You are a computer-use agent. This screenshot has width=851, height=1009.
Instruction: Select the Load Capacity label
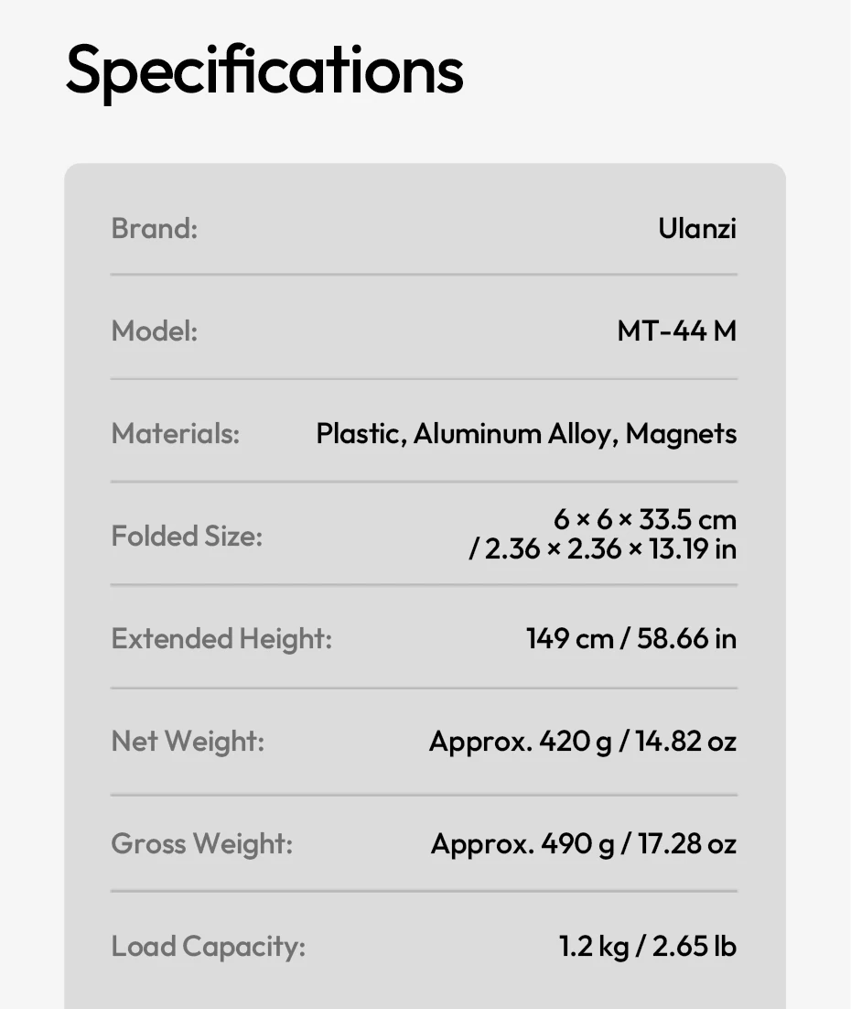click(x=209, y=947)
